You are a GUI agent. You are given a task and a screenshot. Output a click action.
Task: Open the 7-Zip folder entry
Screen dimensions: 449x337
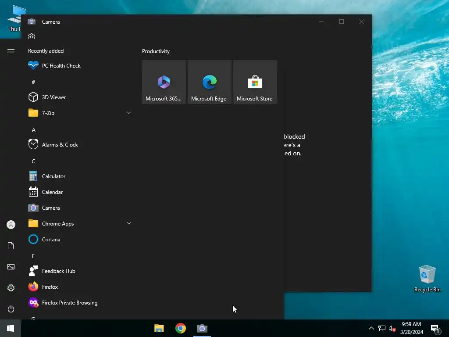click(79, 113)
